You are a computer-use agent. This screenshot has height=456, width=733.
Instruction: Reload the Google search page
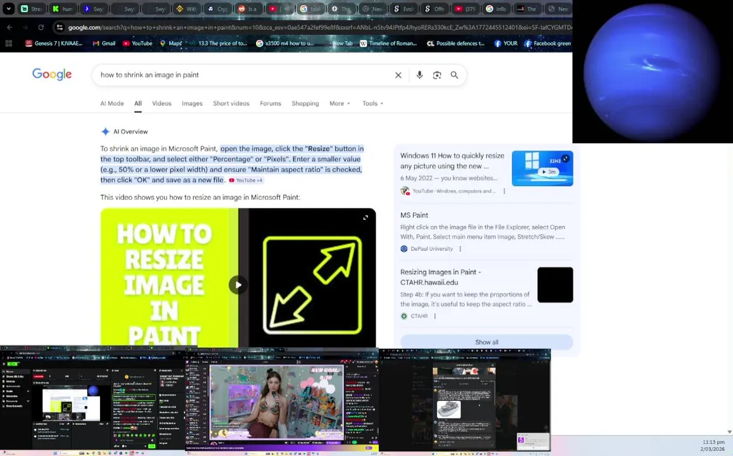tap(41, 28)
